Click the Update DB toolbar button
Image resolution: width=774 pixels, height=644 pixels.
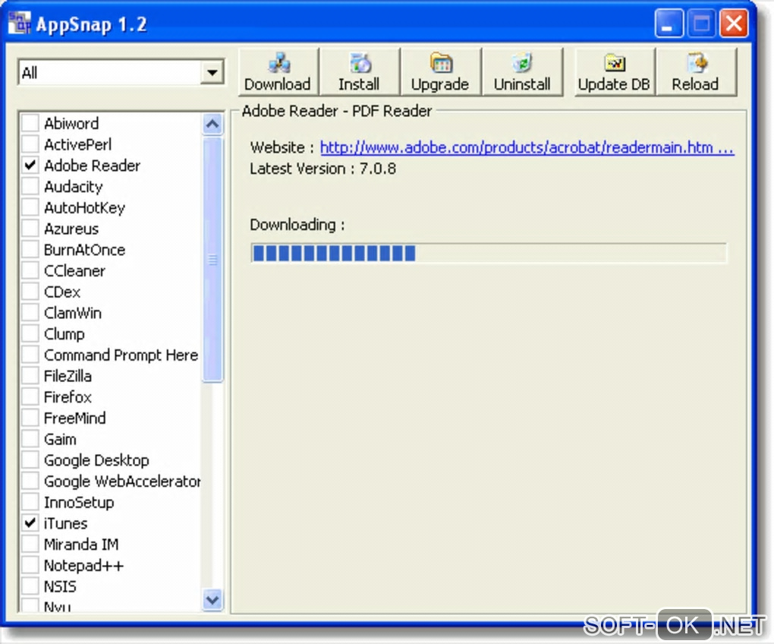(615, 72)
